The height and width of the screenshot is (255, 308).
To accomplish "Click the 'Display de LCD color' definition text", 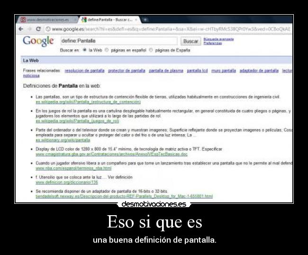I will coord(129,149).
